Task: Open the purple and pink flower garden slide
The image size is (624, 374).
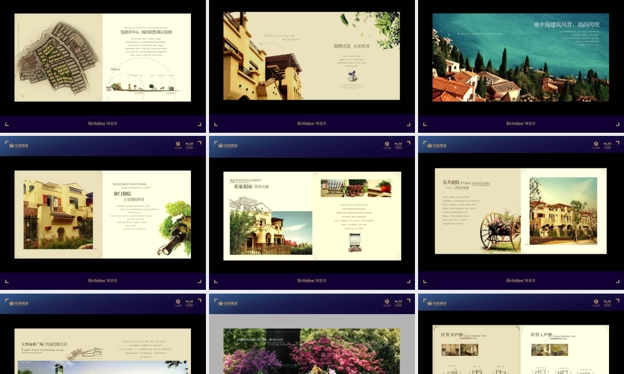Action: [x=311, y=351]
